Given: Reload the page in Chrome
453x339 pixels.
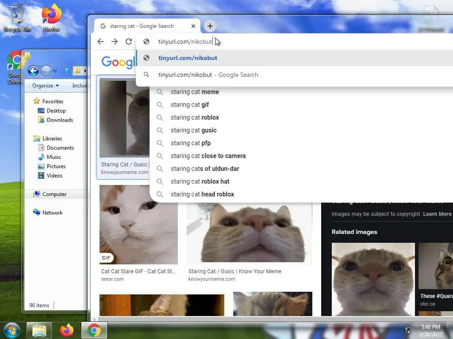Looking at the screenshot, I should tap(129, 41).
